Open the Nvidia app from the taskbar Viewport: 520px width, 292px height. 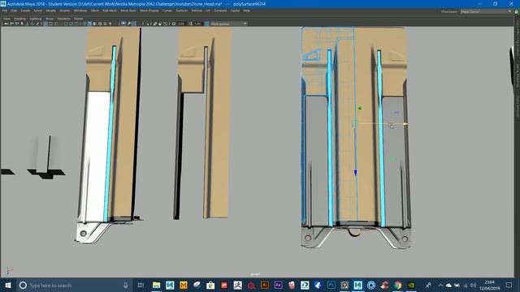tap(411, 285)
